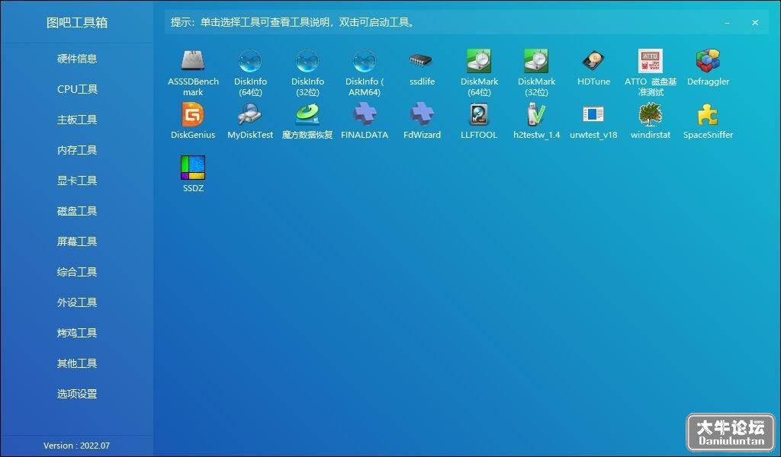This screenshot has width=781, height=457.
Task: Open the 屏幕工具 category
Action: [x=77, y=241]
